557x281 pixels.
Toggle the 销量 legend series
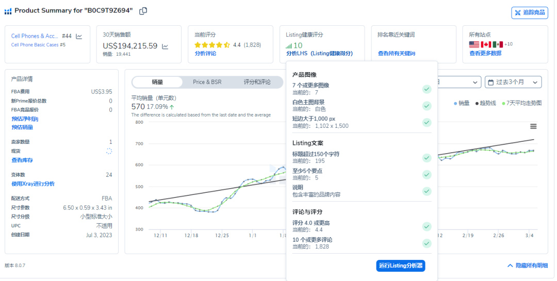462,103
